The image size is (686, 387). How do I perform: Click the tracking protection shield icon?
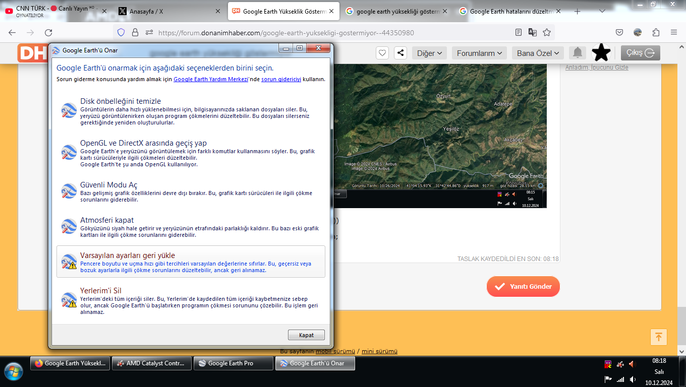click(121, 33)
